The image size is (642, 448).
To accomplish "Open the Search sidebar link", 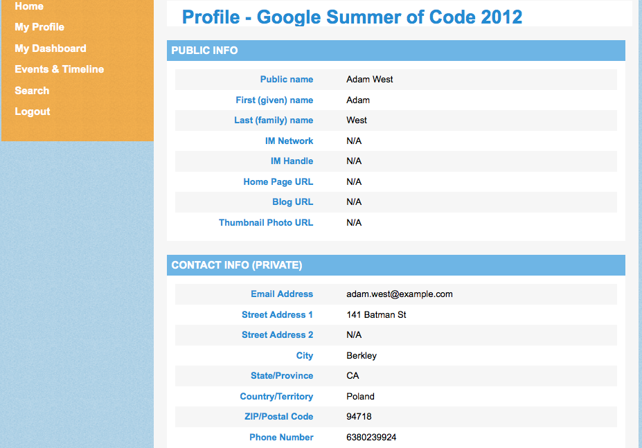I will point(32,91).
